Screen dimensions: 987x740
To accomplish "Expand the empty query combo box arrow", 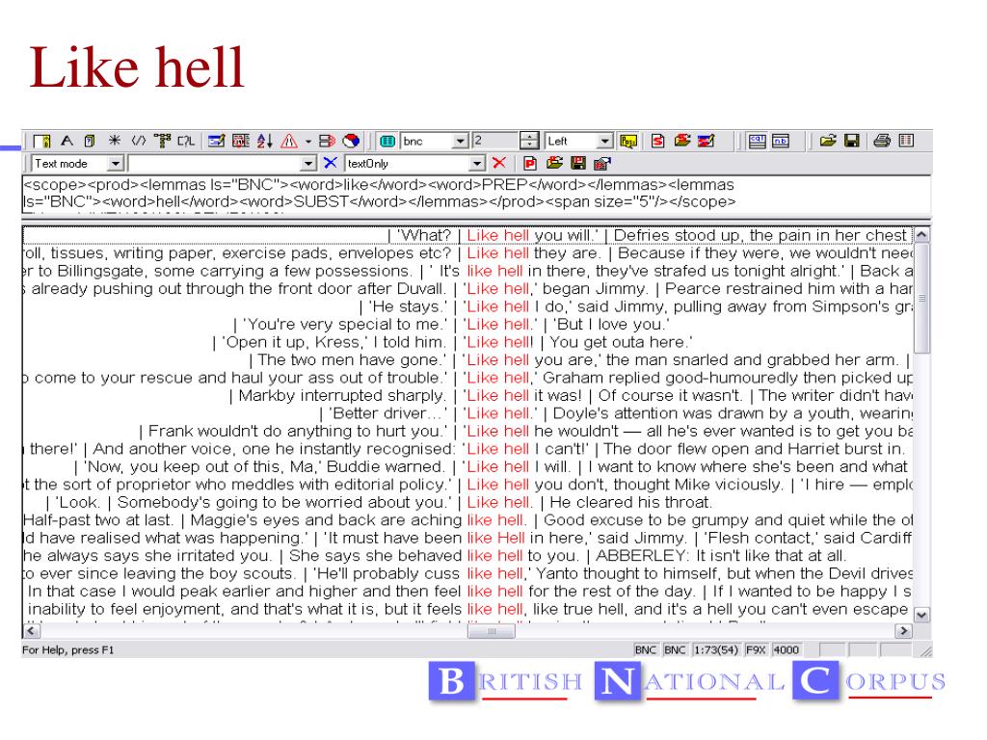I will (x=307, y=164).
